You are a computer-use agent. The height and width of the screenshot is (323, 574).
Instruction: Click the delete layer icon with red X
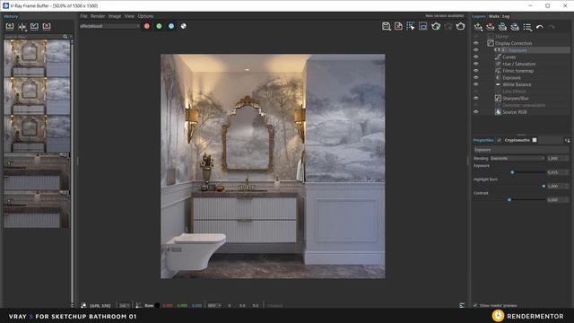tap(491, 27)
